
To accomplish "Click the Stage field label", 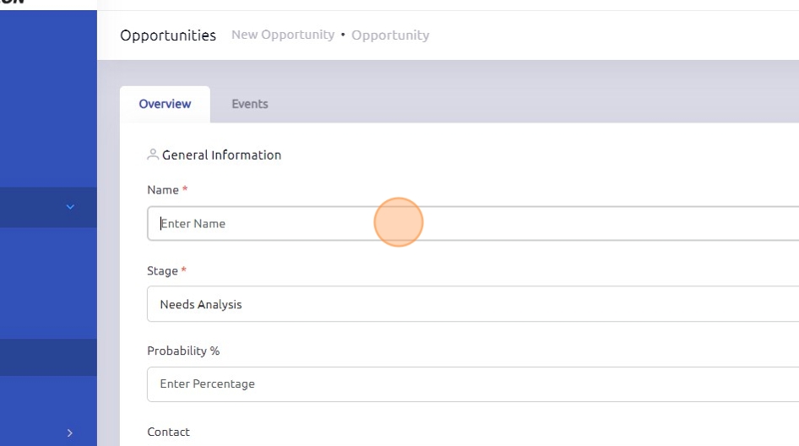I will (x=162, y=271).
